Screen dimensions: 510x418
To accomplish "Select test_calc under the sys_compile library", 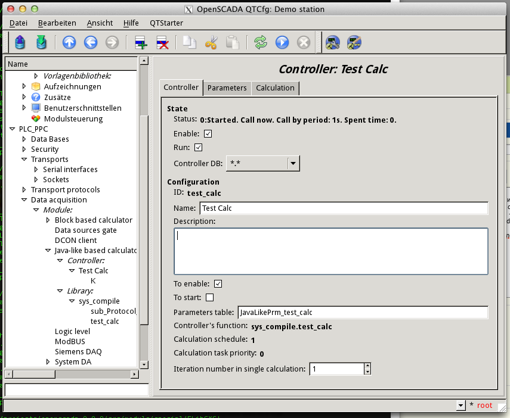I will click(x=104, y=321).
